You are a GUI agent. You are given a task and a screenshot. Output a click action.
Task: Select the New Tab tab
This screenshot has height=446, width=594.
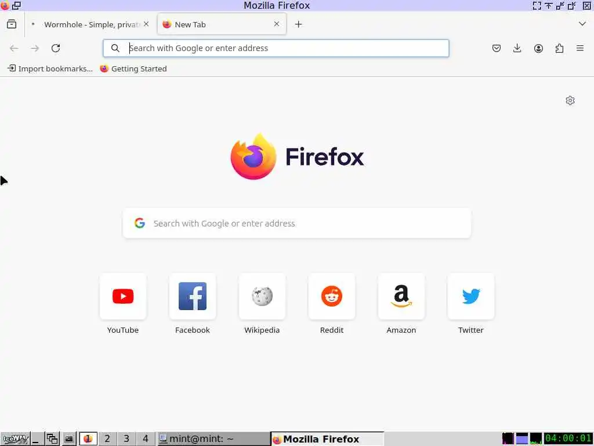222,24
